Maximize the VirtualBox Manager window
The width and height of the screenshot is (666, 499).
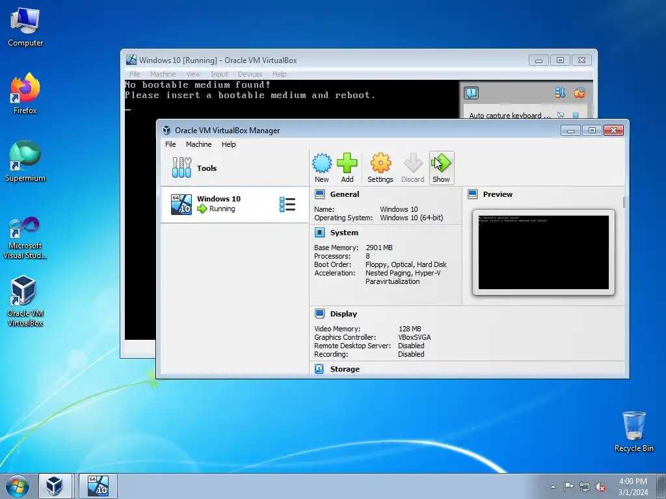click(592, 130)
